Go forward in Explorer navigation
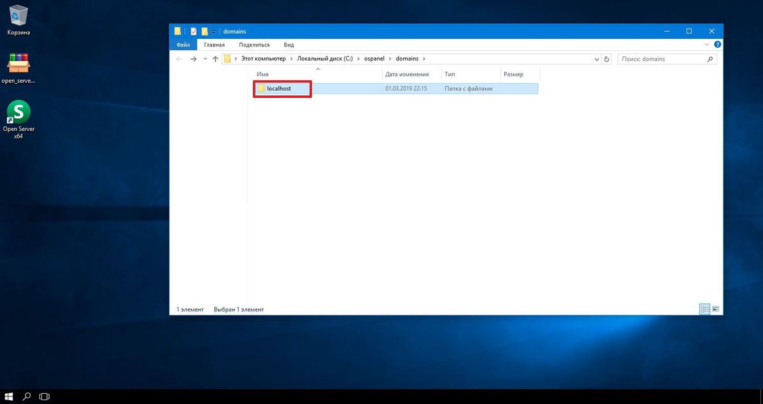 (193, 59)
